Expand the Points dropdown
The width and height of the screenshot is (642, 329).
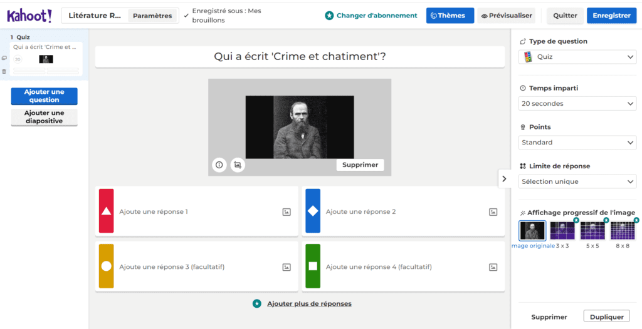(578, 143)
